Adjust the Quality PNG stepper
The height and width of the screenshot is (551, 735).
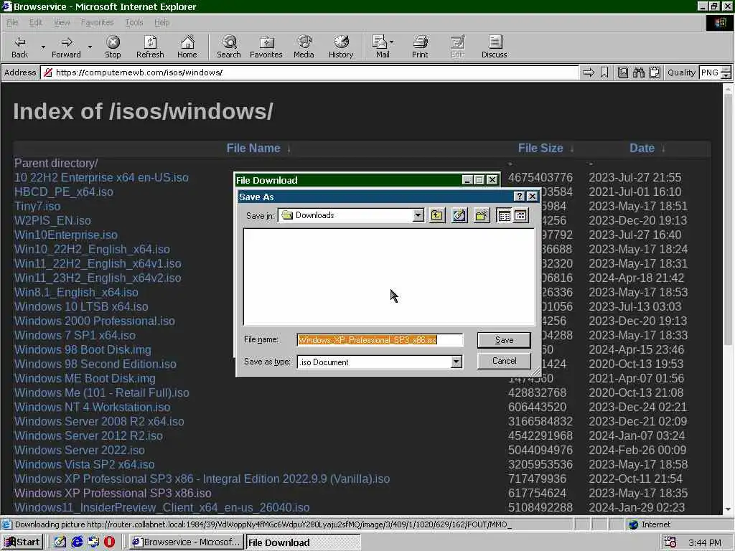point(726,72)
